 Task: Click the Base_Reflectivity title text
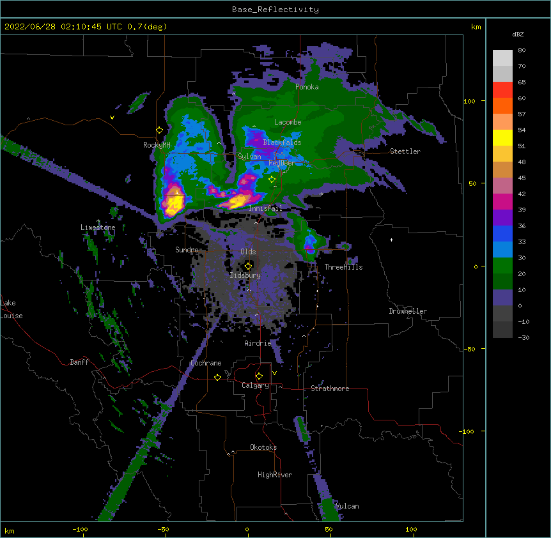(275, 10)
